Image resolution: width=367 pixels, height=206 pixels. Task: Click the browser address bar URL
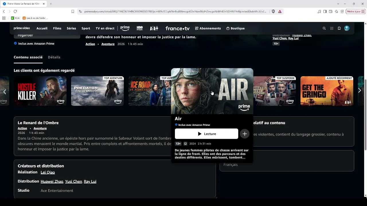[175, 11]
